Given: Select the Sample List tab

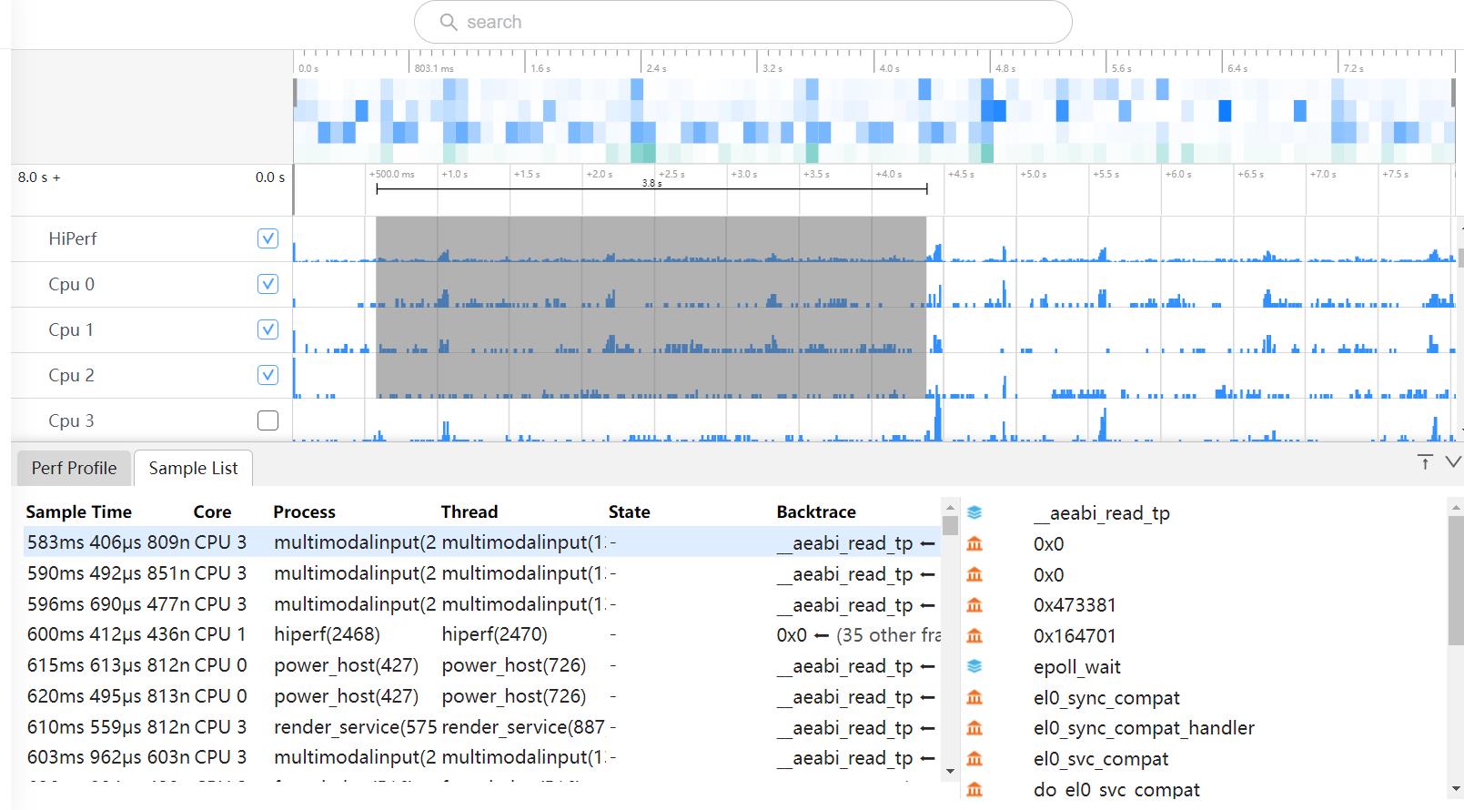Looking at the screenshot, I should click(193, 468).
